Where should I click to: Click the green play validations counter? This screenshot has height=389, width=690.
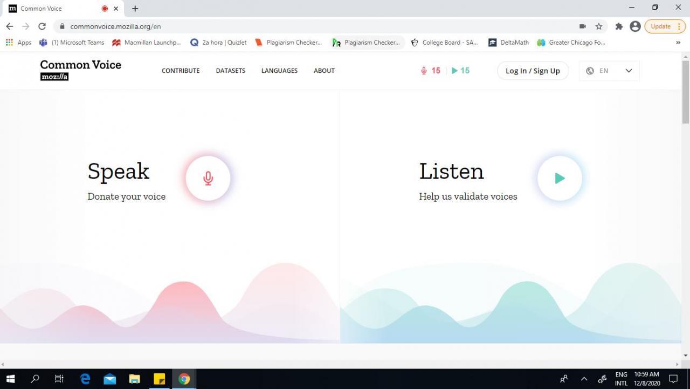tap(460, 71)
